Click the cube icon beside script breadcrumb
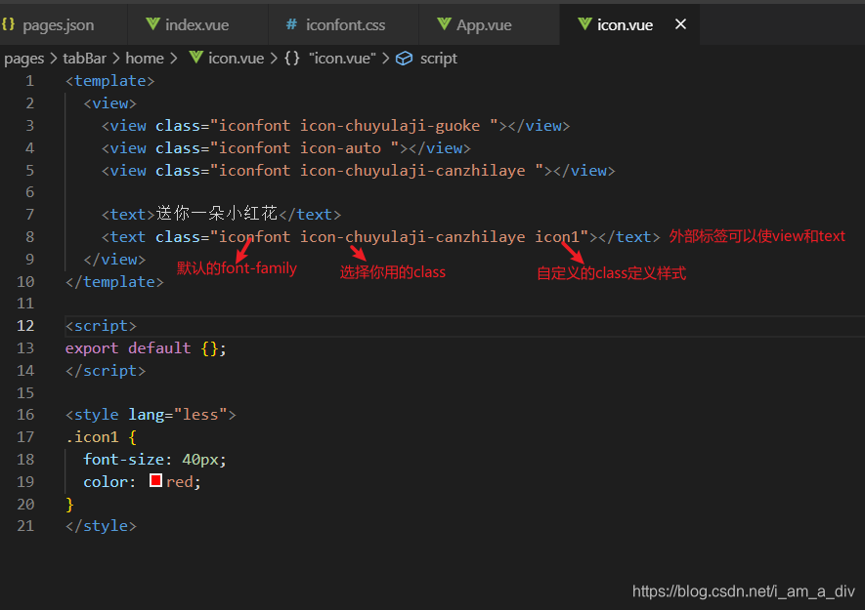The height and width of the screenshot is (610, 865). 405,59
